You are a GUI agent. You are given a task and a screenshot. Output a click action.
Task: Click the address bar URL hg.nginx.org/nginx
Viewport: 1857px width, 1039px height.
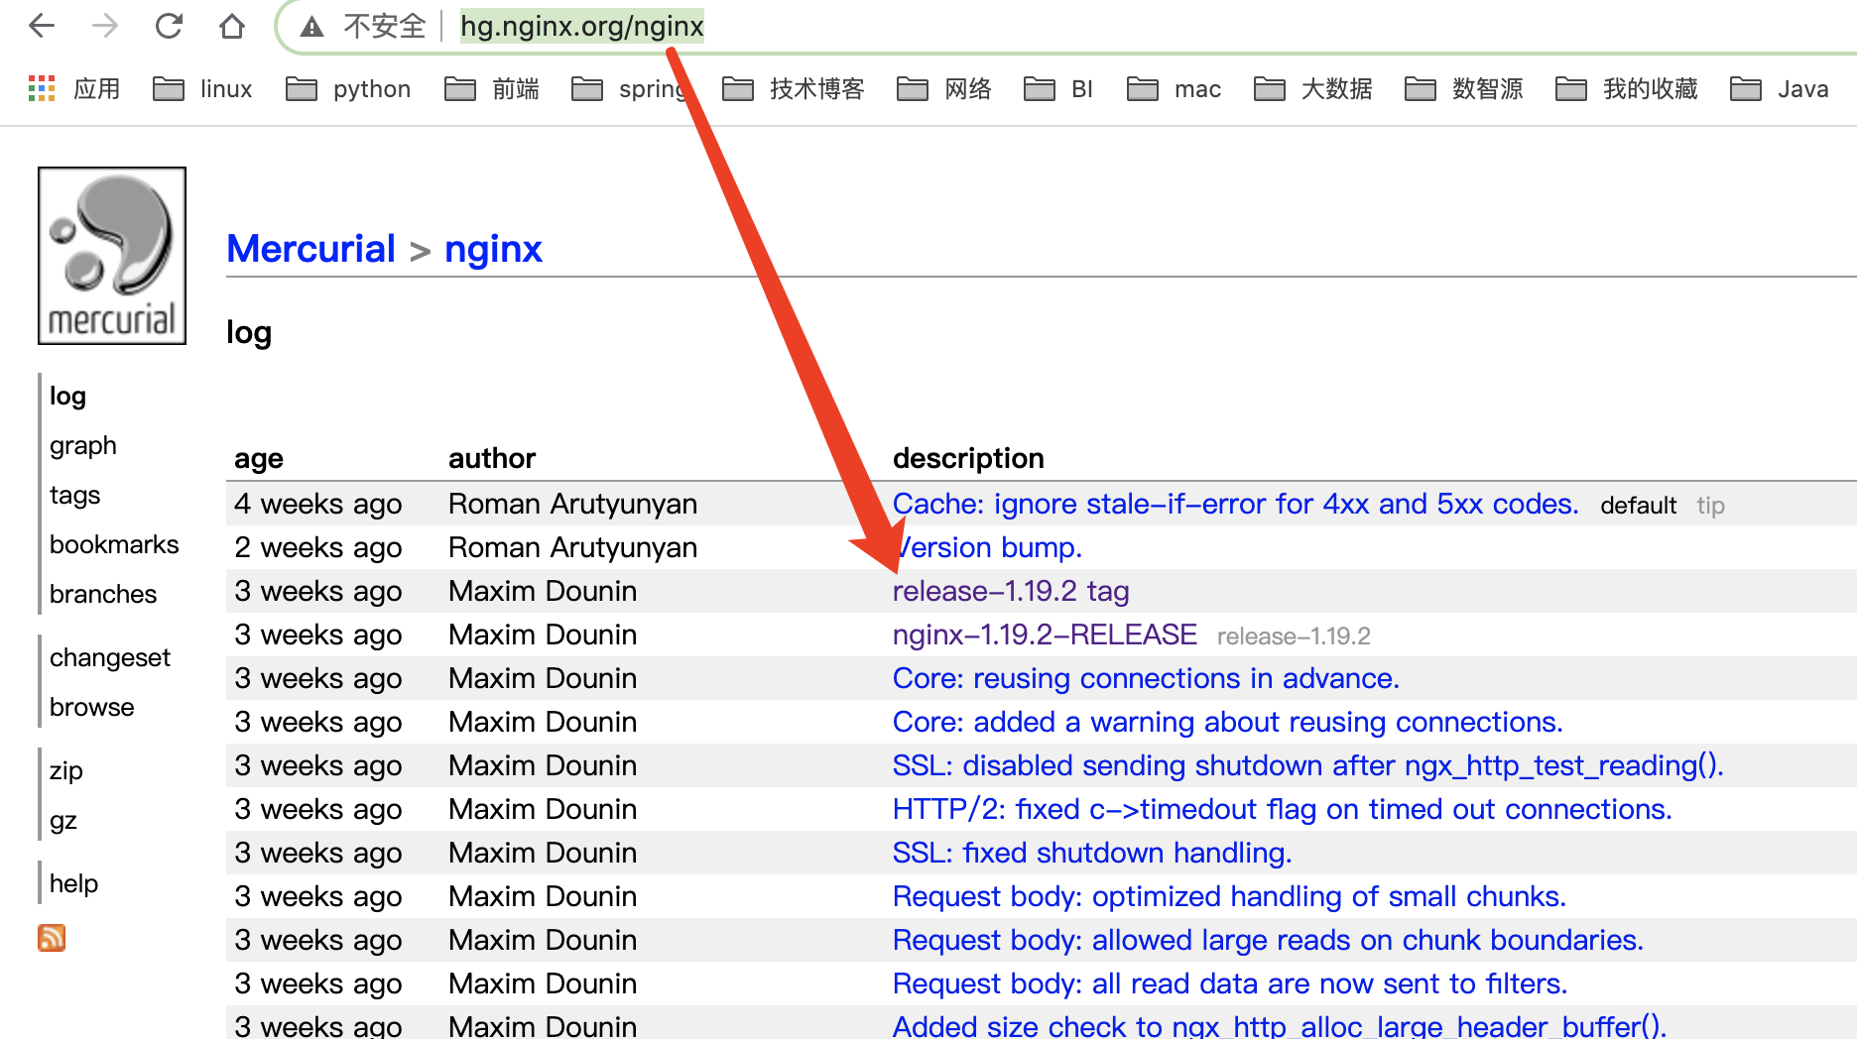click(582, 26)
